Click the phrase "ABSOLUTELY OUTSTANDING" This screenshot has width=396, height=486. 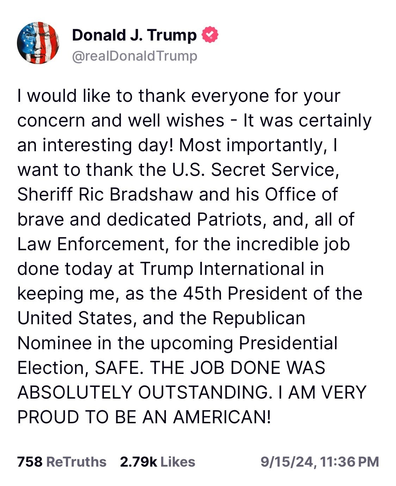pos(142,392)
